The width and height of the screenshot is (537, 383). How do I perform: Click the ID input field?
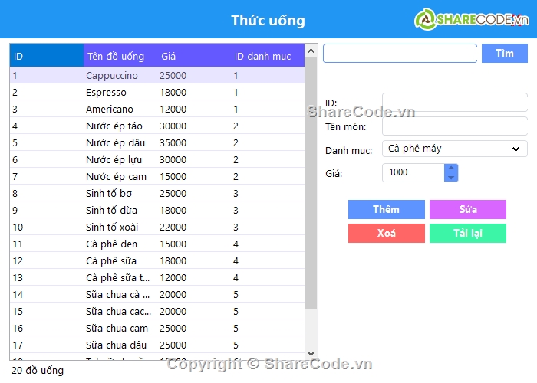pyautogui.click(x=454, y=103)
